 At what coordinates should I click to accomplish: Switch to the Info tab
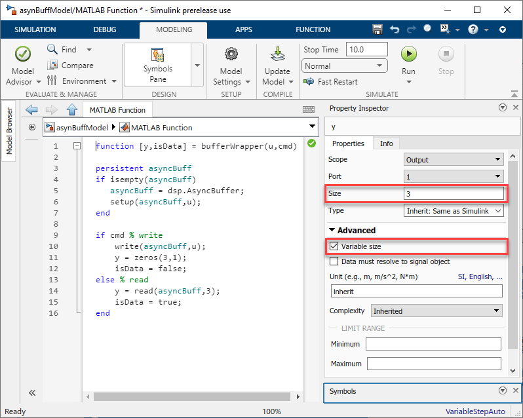[x=387, y=143]
